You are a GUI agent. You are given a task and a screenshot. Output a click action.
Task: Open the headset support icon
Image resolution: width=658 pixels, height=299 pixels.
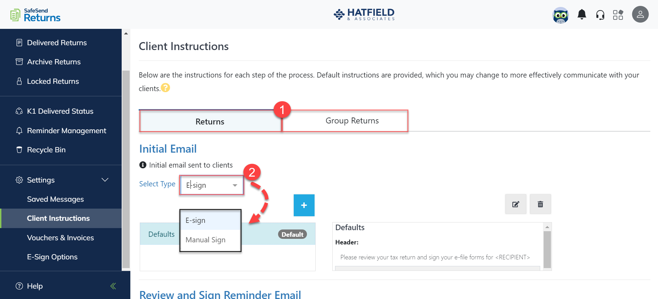point(600,14)
